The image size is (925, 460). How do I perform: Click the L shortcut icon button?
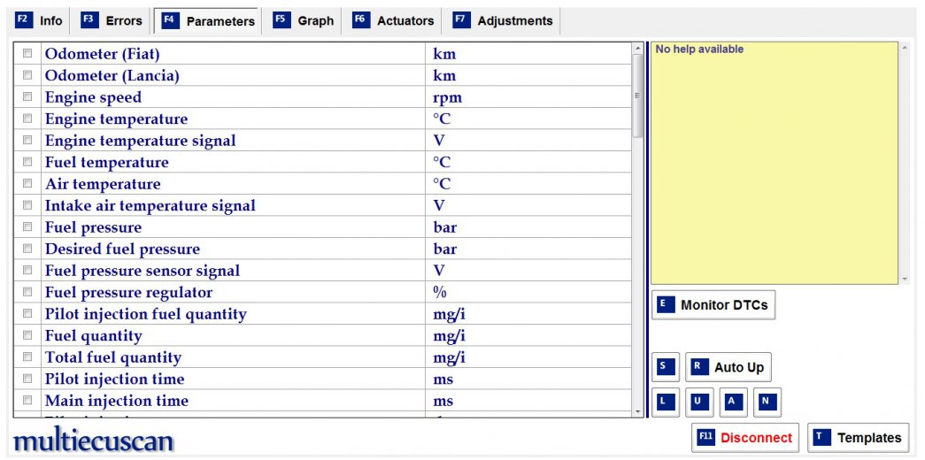[666, 402]
